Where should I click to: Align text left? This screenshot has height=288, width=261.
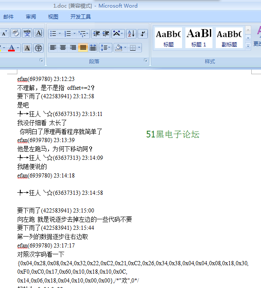[53, 48]
